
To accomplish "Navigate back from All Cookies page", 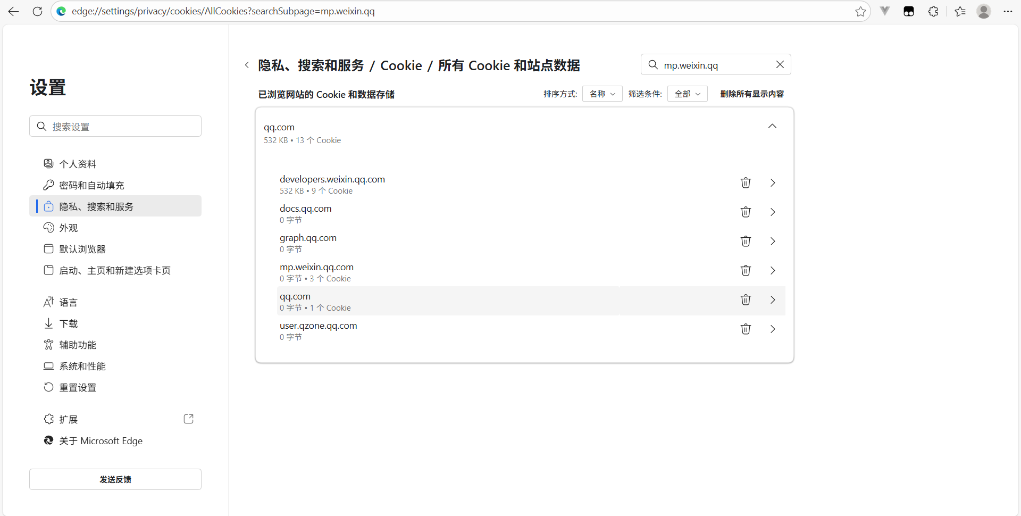I will pos(247,65).
